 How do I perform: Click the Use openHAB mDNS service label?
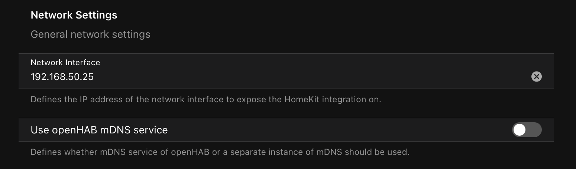[99, 130]
